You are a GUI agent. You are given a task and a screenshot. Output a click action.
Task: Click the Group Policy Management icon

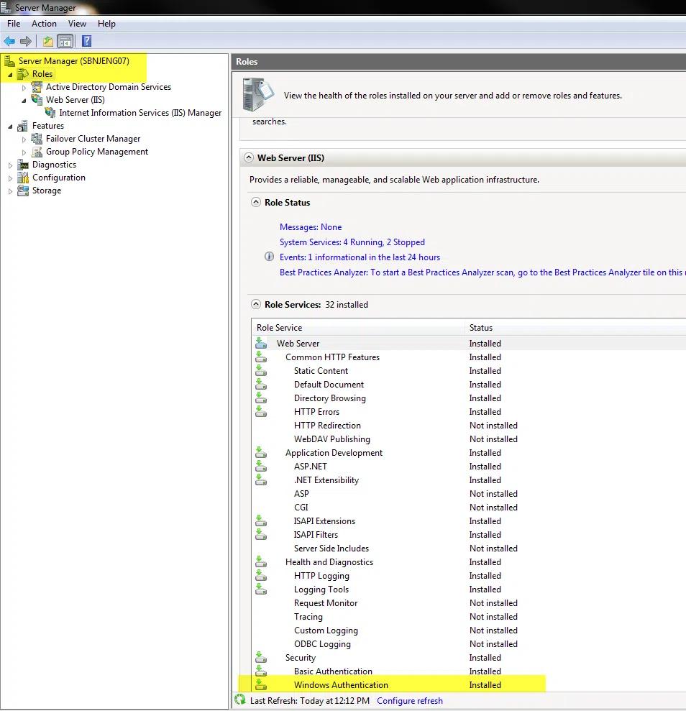coord(37,152)
